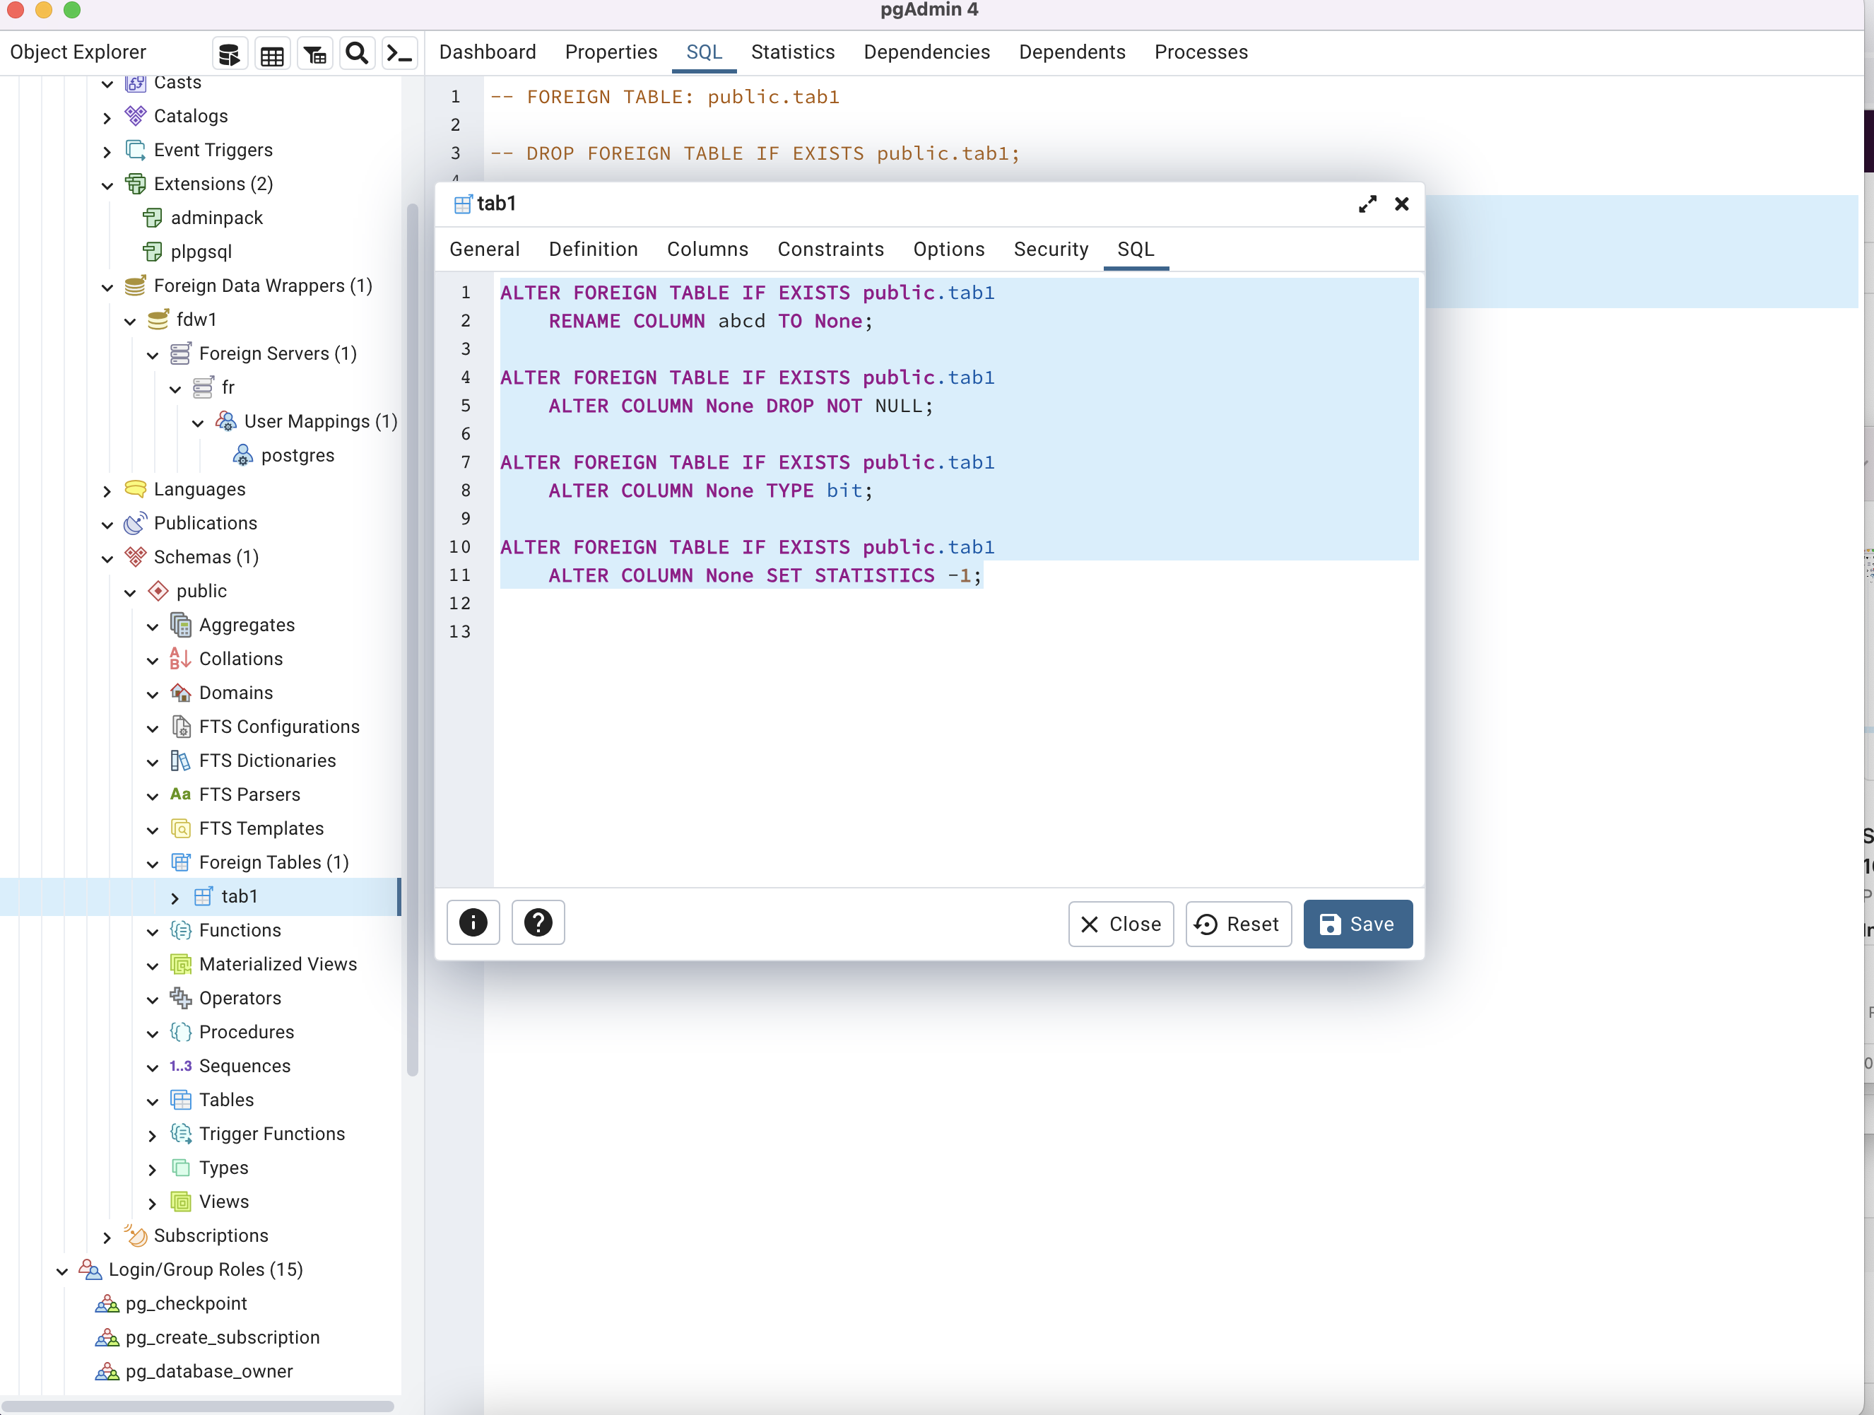The width and height of the screenshot is (1874, 1415).
Task: Collapse the Foreign Data Wrappers node
Action: coord(107,287)
